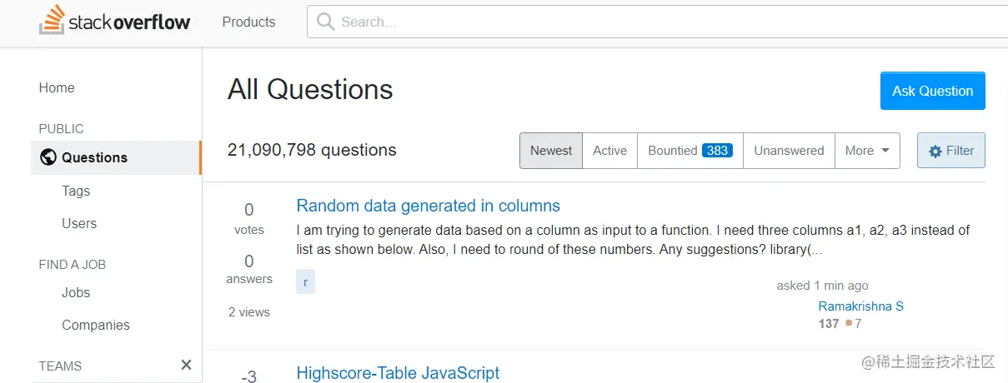Dismiss the Teams section with X icon

[186, 365]
